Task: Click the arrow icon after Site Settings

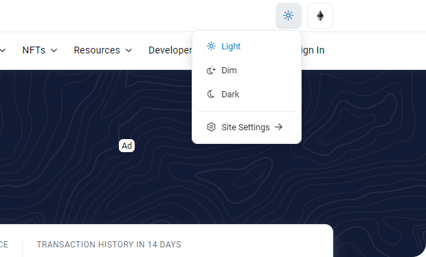Action: (x=278, y=127)
